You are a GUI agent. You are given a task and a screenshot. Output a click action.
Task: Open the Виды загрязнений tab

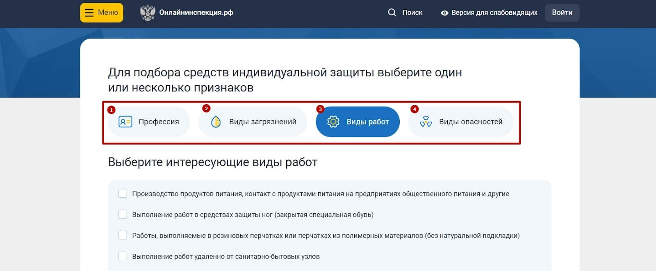pos(262,122)
